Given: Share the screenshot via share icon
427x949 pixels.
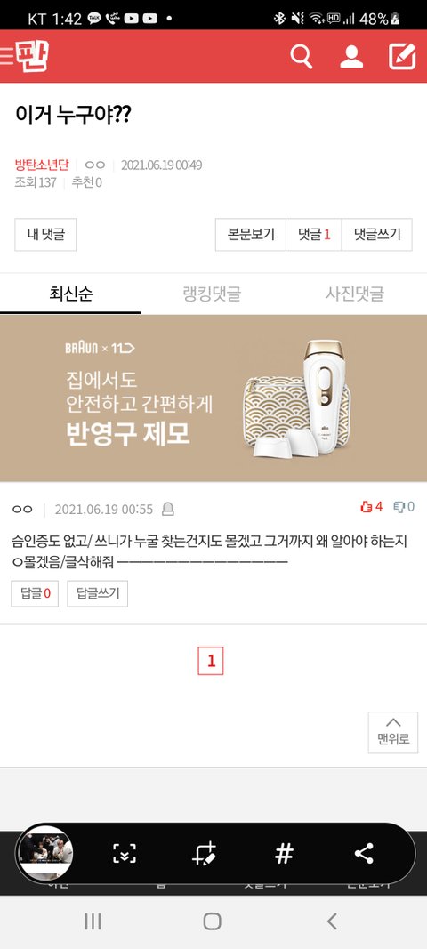Looking at the screenshot, I should (x=364, y=853).
